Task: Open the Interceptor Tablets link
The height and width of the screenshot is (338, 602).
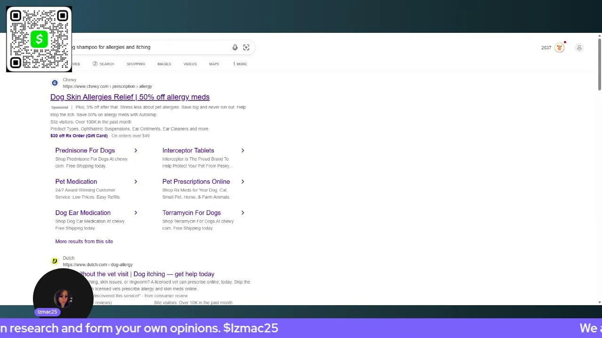Action: (x=188, y=151)
